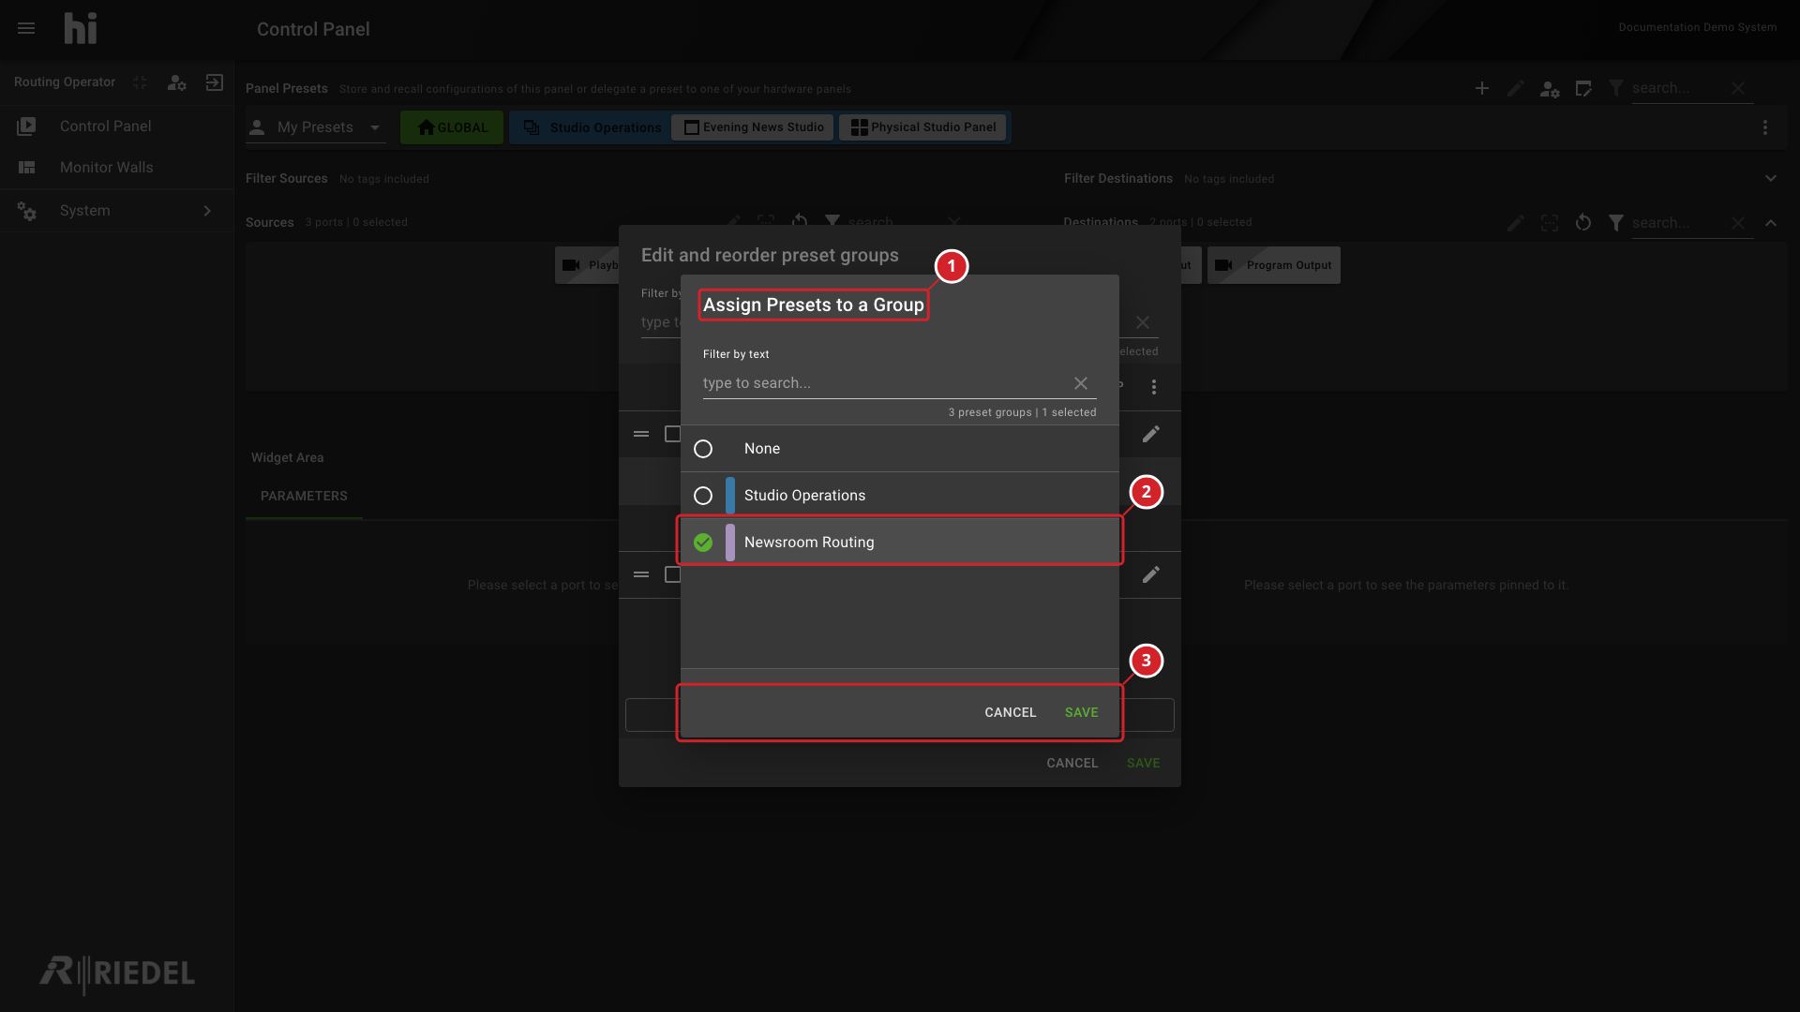
Task: Click Cancel in the preset groups dialog
Action: tap(1072, 763)
